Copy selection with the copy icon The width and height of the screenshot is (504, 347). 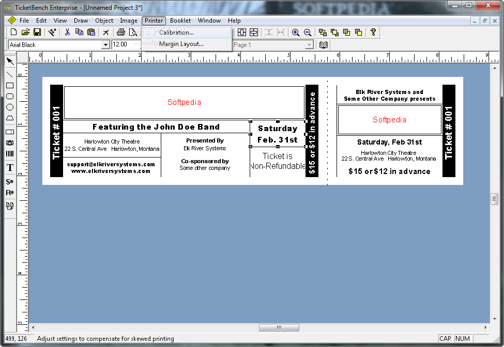point(79,32)
